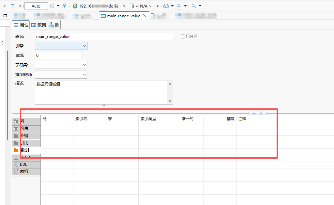Screen dimensions: 334x205
Task: Click the lock icon in the toolbar
Action: click(x=64, y=6)
